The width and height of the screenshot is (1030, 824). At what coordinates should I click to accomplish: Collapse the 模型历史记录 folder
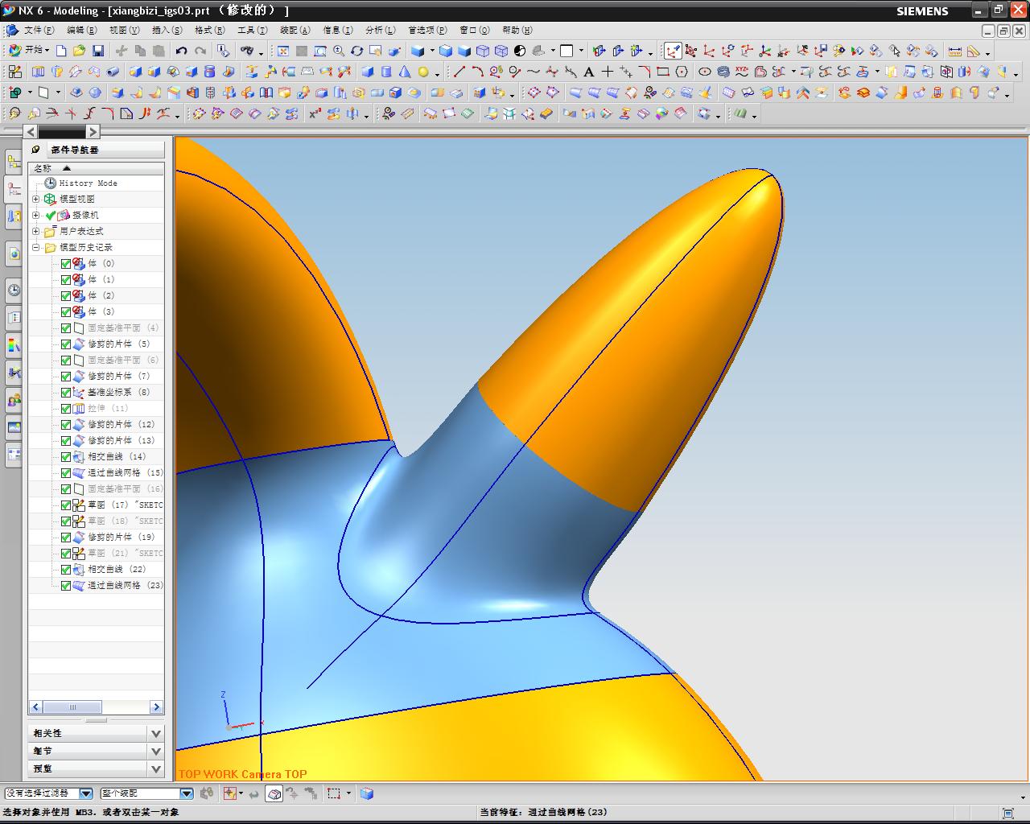[x=35, y=247]
